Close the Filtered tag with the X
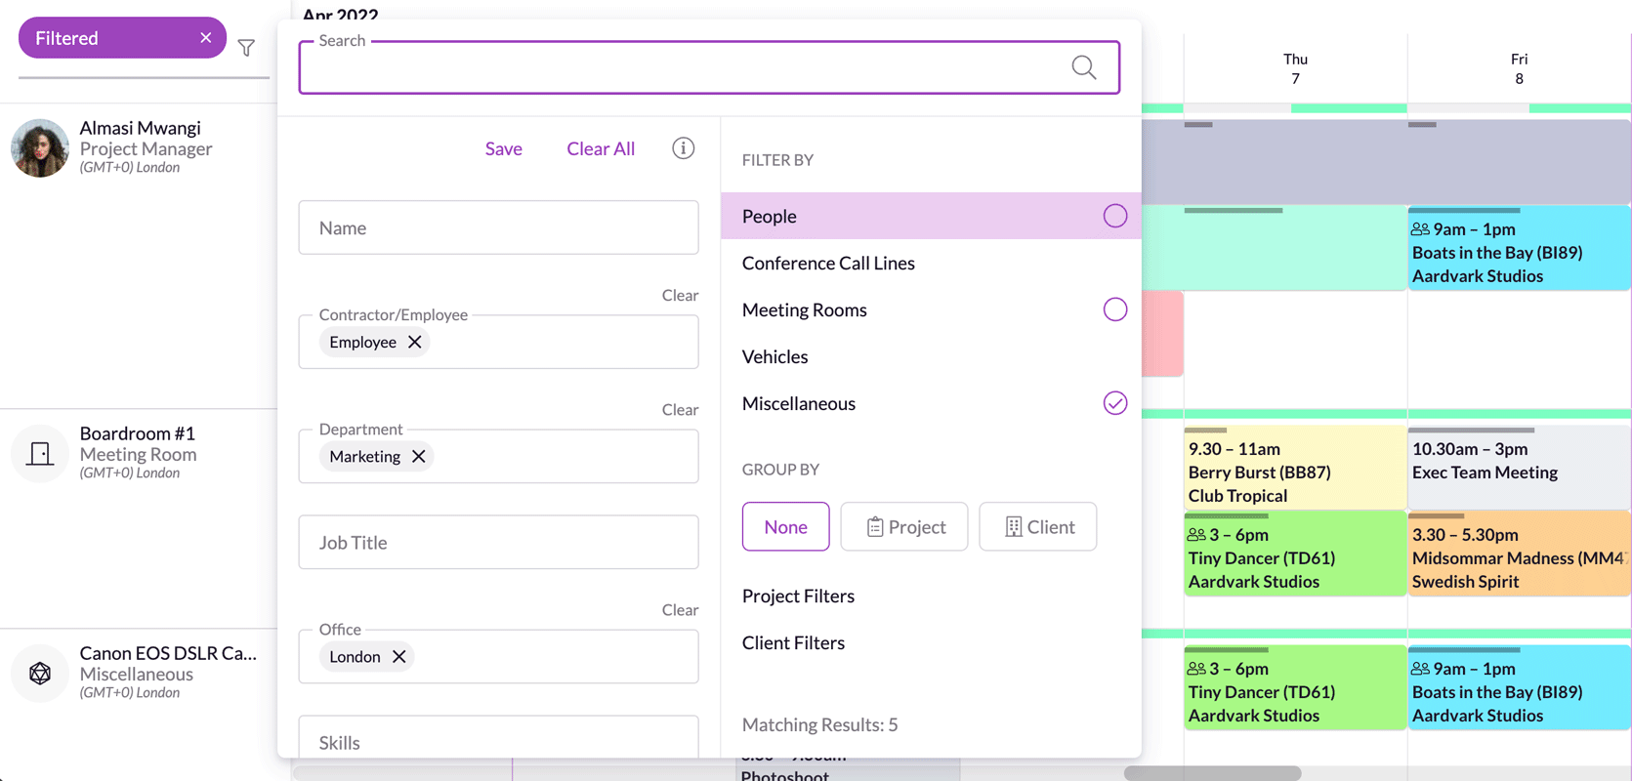 pyautogui.click(x=205, y=38)
